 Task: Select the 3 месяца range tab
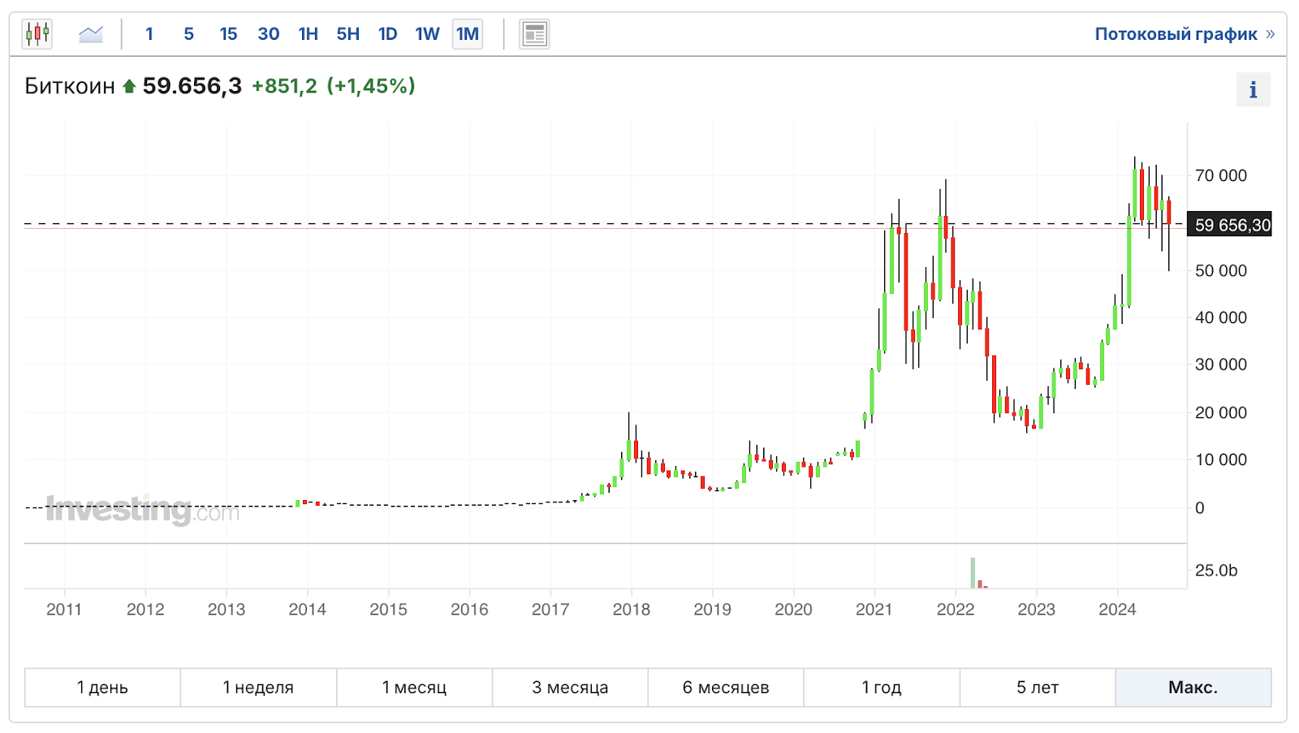[570, 688]
